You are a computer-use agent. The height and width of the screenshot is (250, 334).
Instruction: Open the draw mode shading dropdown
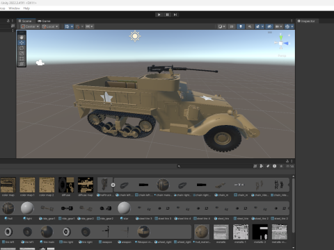pos(222,26)
